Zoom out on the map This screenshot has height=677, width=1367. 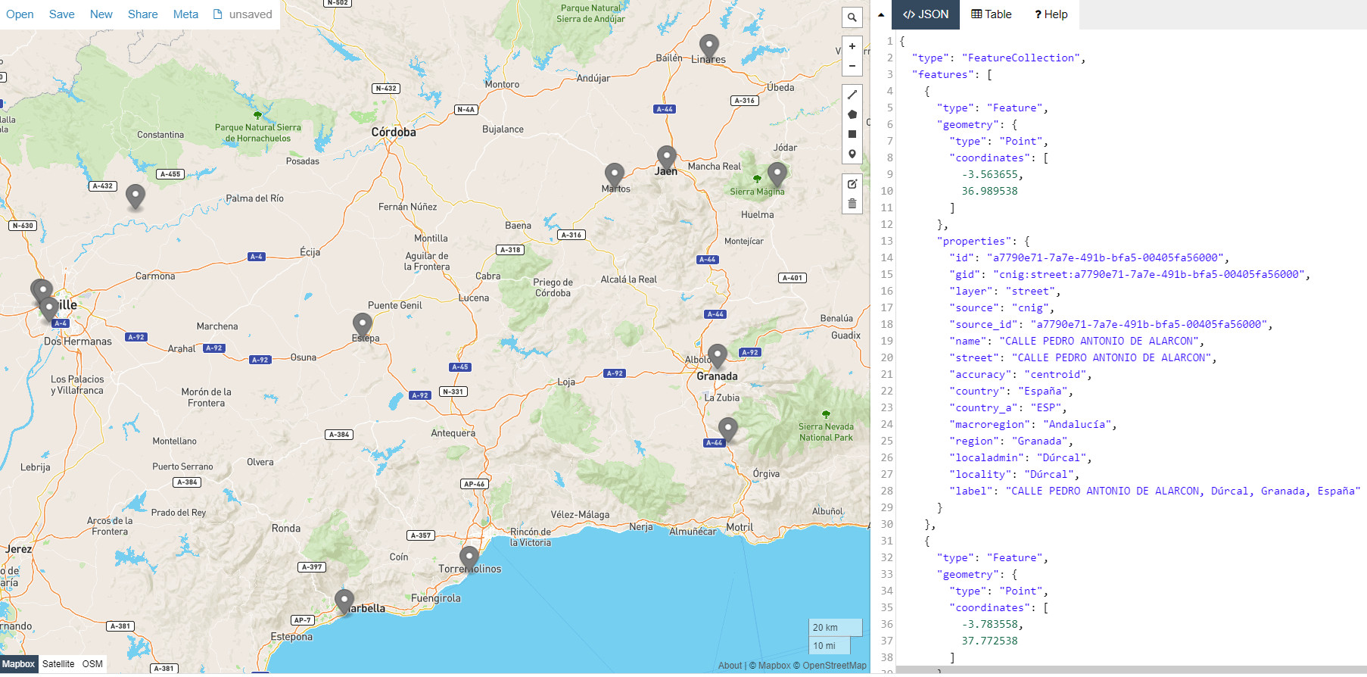pos(852,66)
